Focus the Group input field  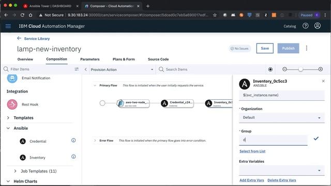(273, 140)
